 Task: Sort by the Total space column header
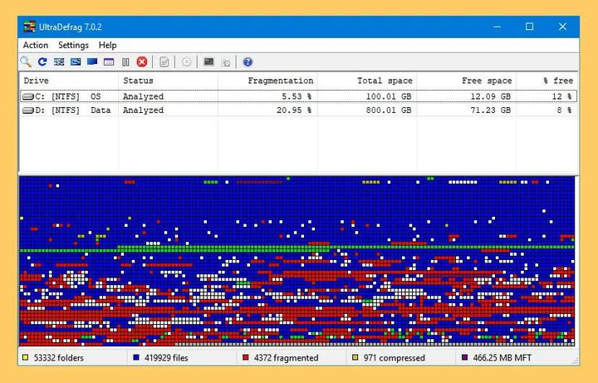click(367, 81)
